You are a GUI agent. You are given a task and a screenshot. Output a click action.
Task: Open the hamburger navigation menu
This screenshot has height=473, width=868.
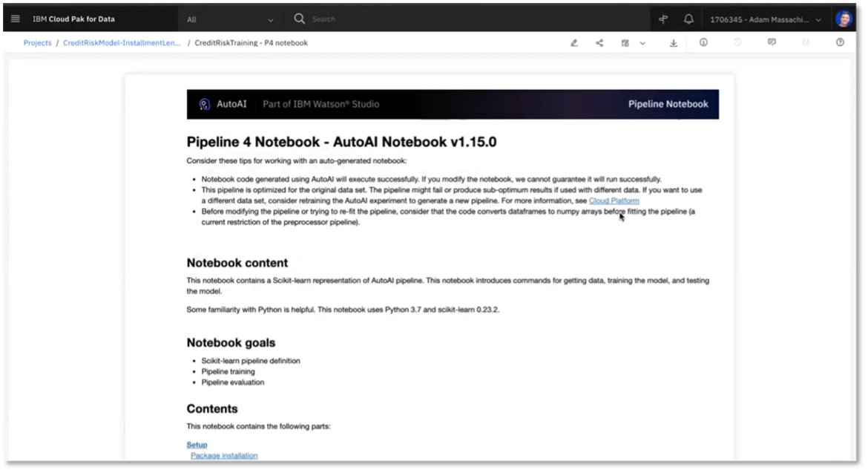tap(16, 19)
